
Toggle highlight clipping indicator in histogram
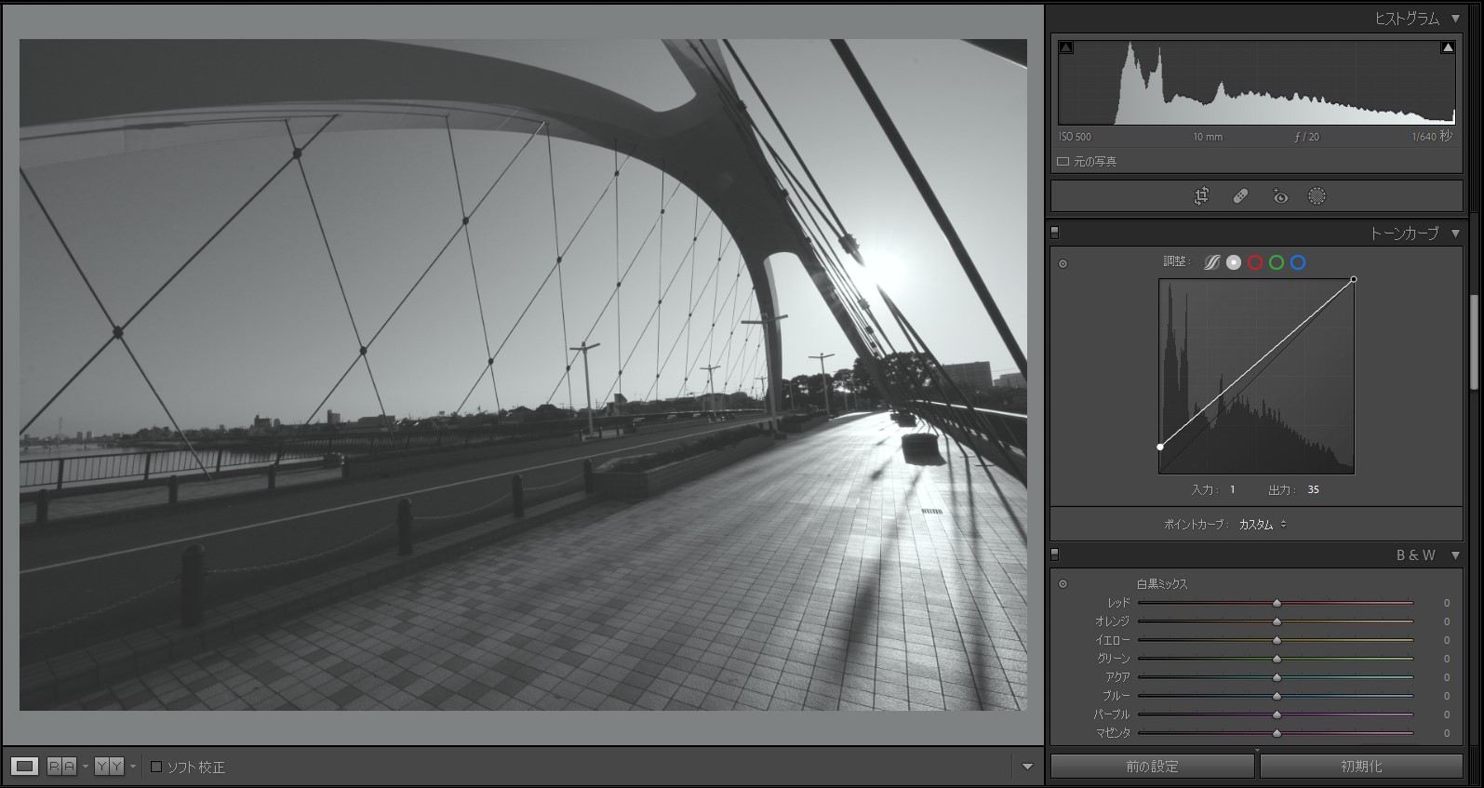(1448, 47)
